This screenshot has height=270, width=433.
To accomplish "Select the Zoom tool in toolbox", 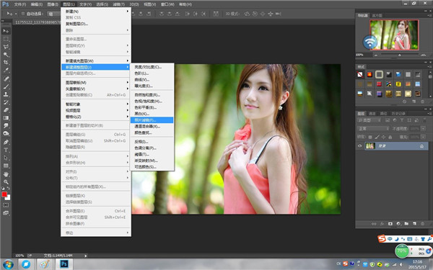I will point(6,182).
